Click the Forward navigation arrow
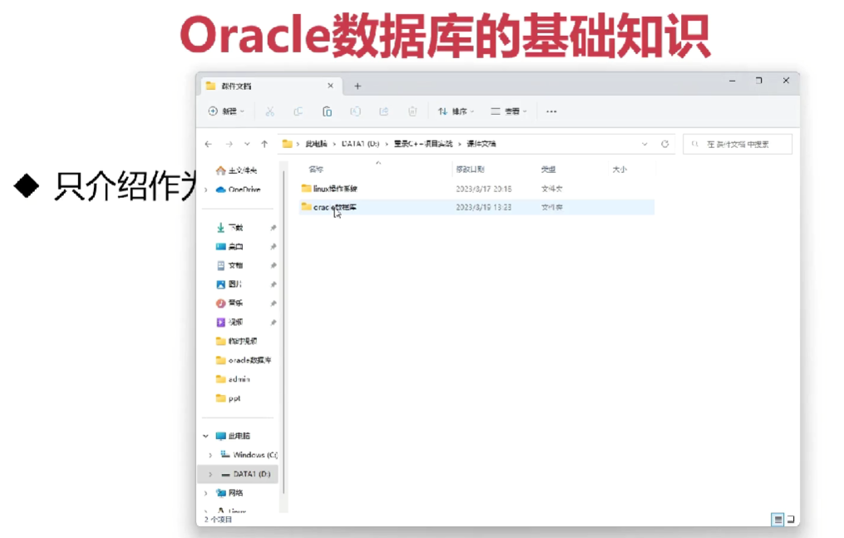Viewport: 844px width, 538px height. [229, 144]
